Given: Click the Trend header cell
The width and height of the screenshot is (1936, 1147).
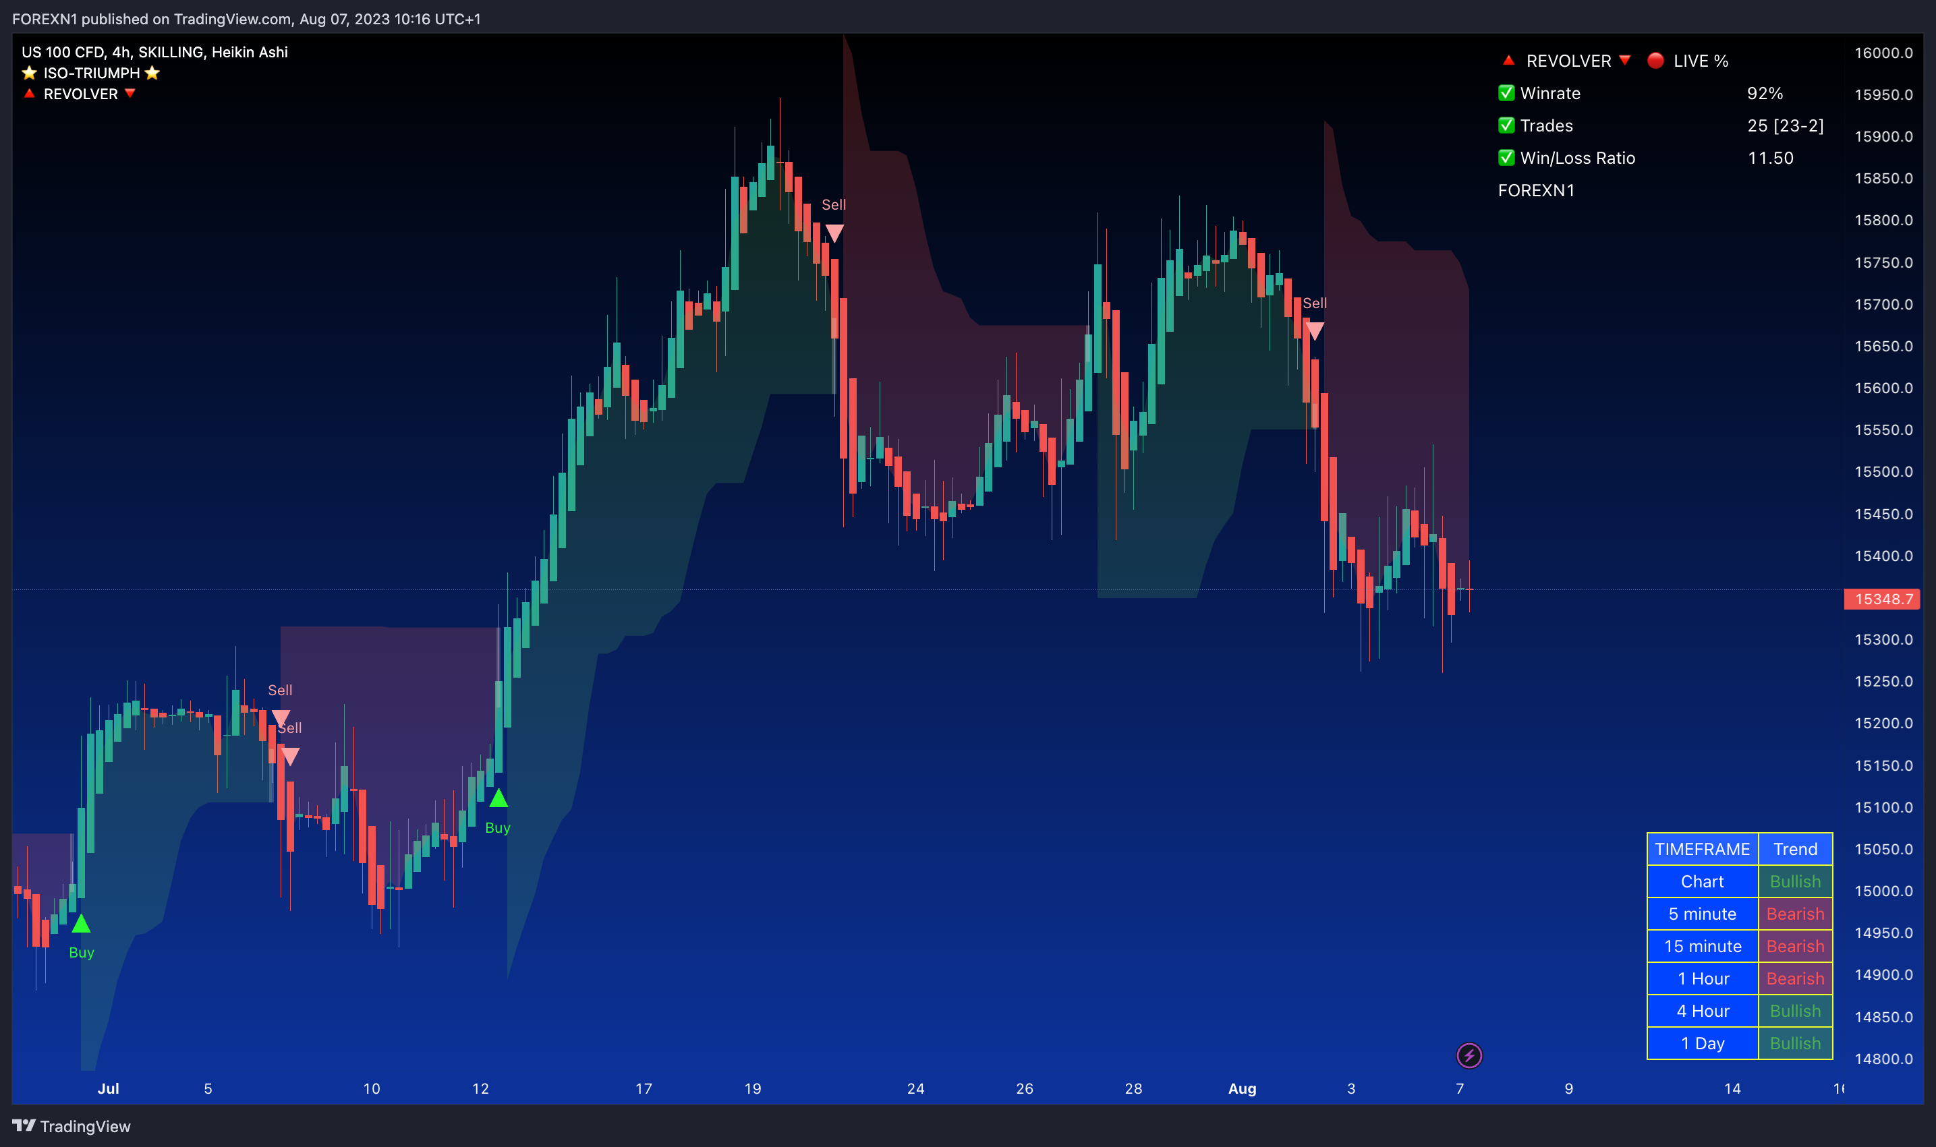Looking at the screenshot, I should [1795, 849].
